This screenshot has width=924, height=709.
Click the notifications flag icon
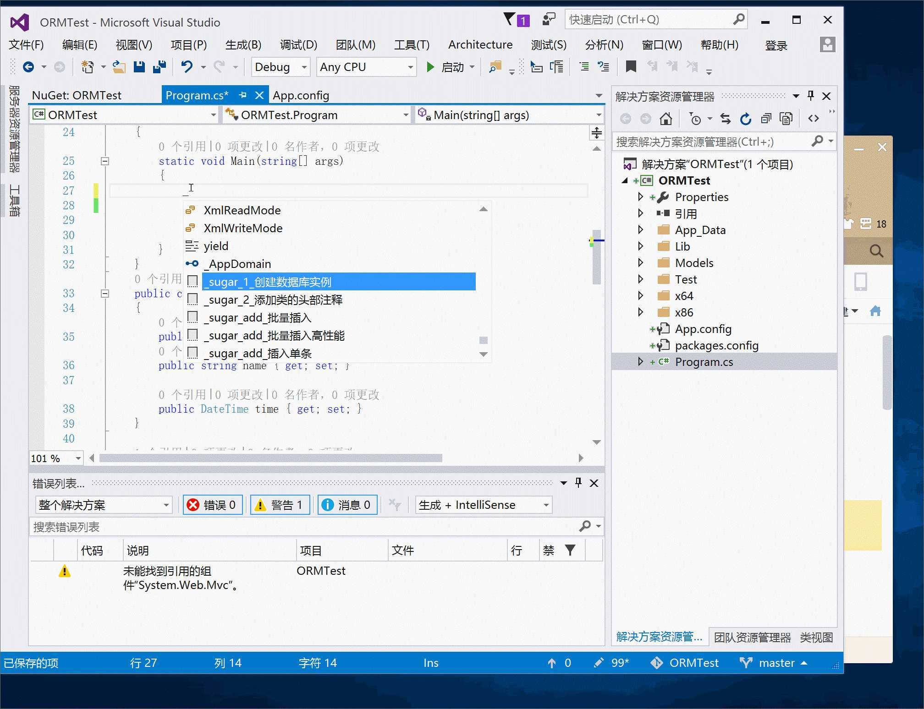(510, 20)
